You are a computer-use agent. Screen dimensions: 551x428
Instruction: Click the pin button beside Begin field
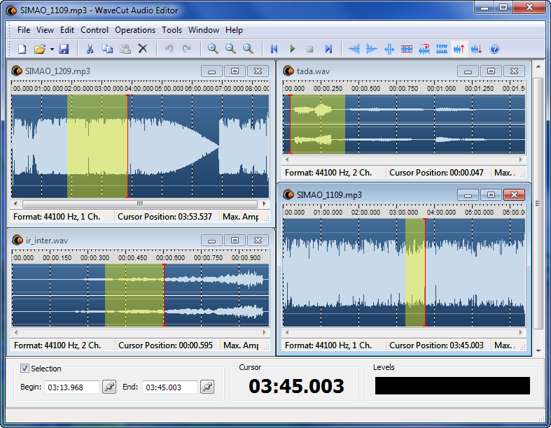[x=109, y=387]
